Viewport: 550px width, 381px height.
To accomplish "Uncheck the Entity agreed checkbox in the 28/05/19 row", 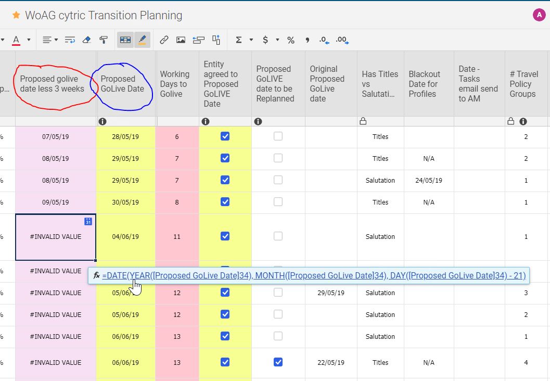I will tap(225, 136).
